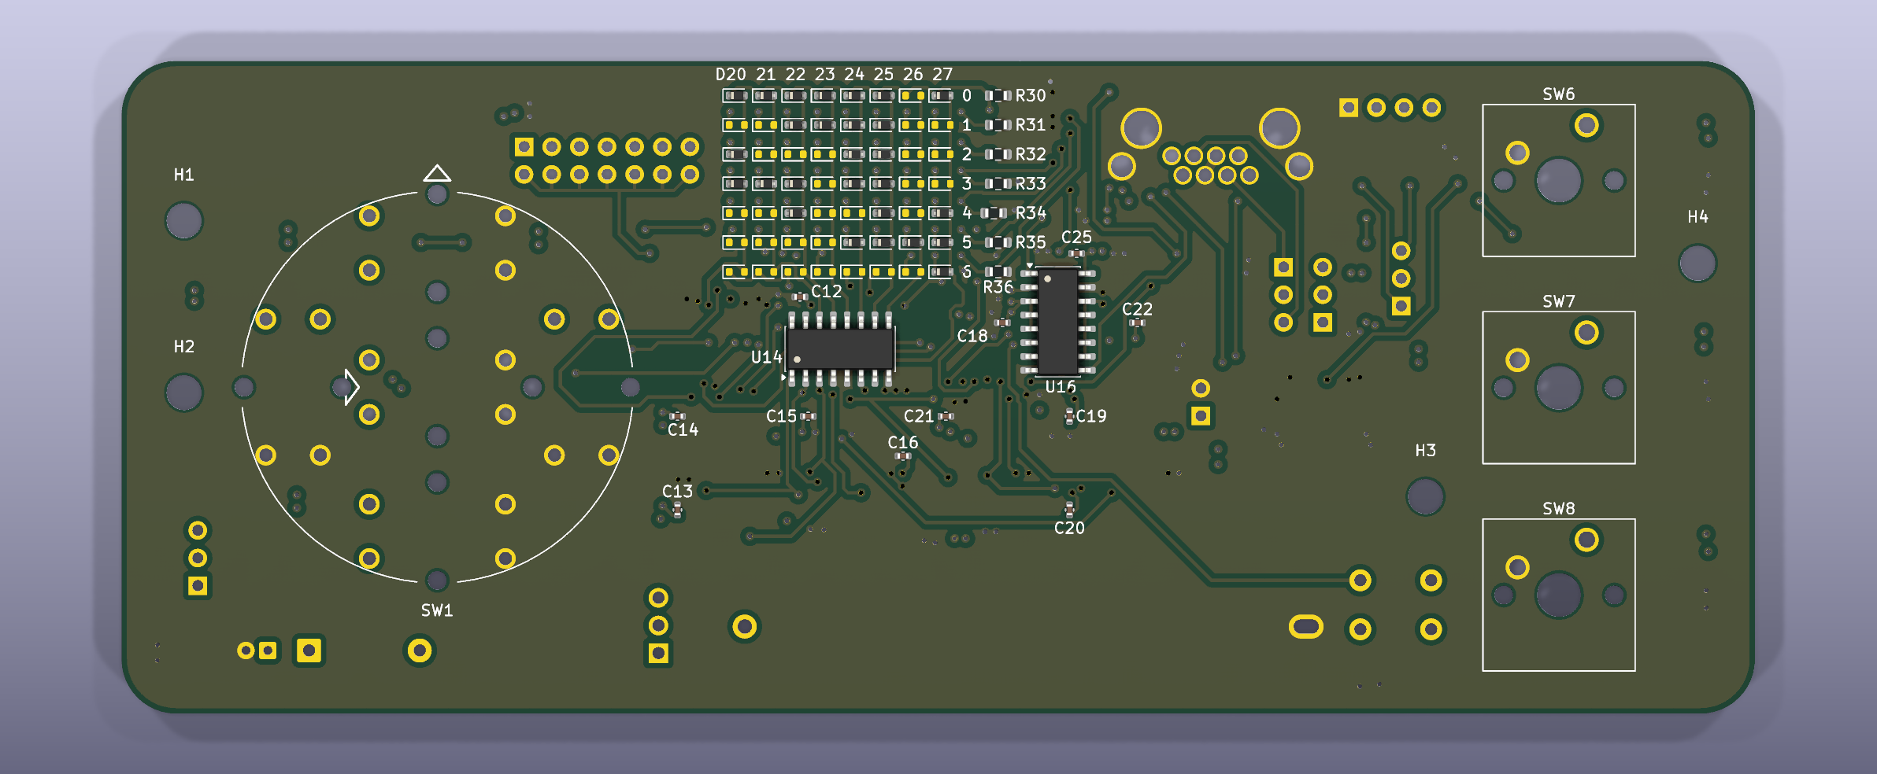Click the C13 capacitor label
This screenshot has height=774, width=1877.
[677, 492]
